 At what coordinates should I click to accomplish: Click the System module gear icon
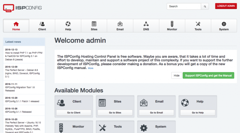click(x=144, y=128)
